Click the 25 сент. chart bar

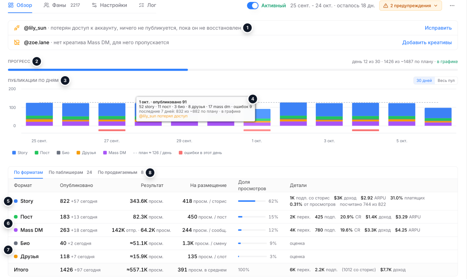[39, 114]
